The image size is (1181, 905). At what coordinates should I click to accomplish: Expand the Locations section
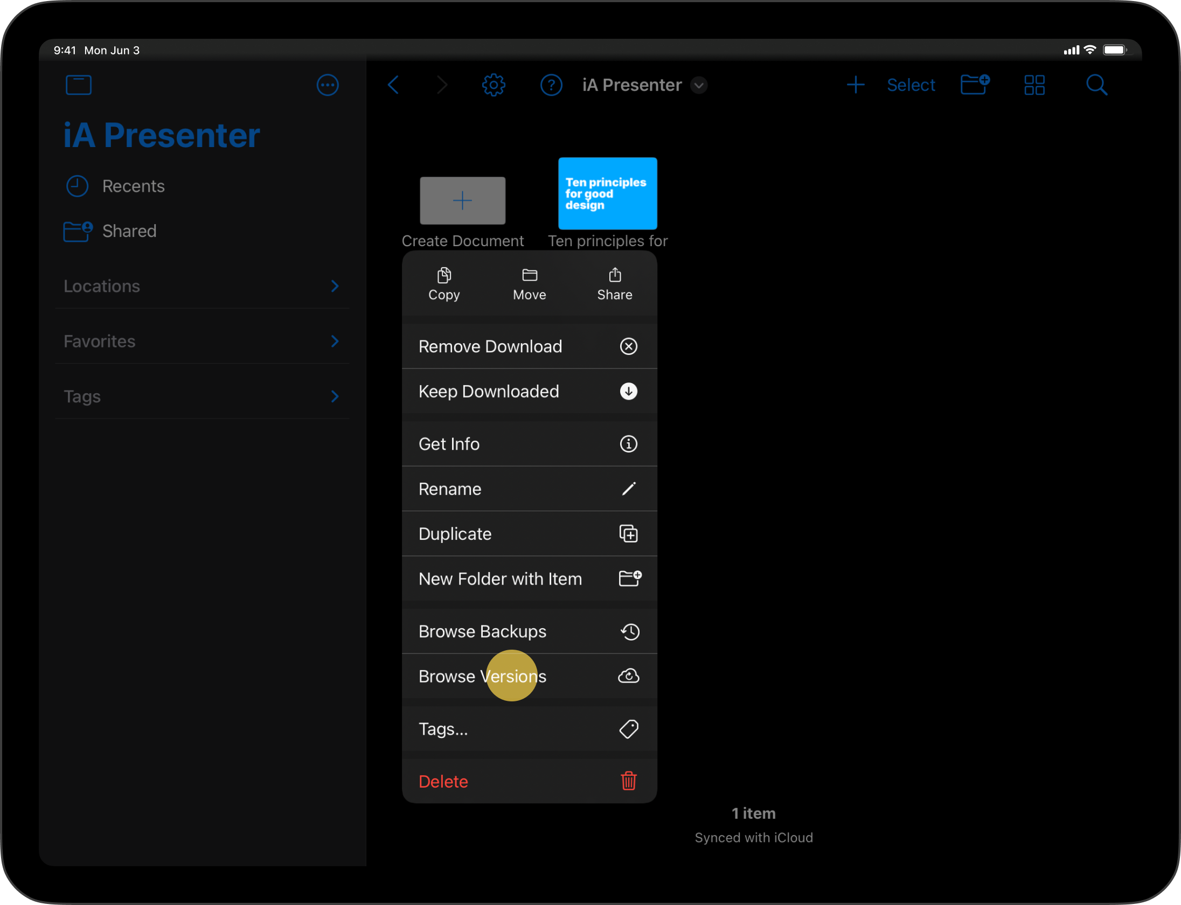pos(202,286)
